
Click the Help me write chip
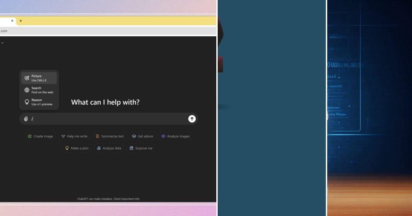74,136
